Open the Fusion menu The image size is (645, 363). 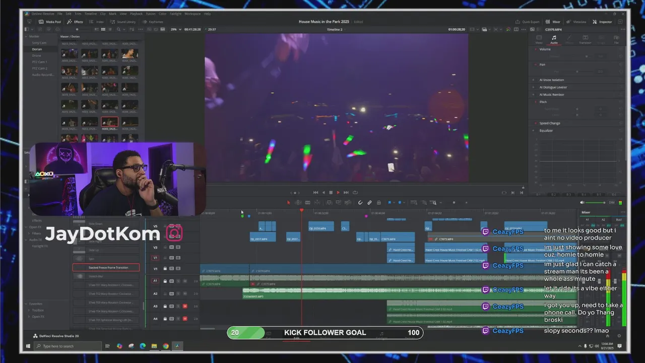[151, 14]
